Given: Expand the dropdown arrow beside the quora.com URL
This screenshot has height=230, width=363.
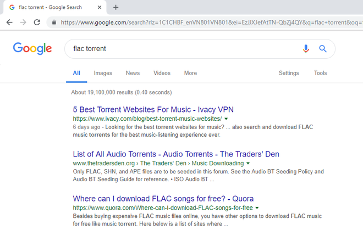Looking at the screenshot, I should pyautogui.click(x=257, y=208).
